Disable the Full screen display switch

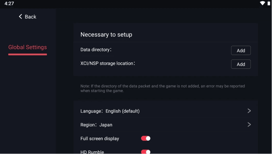[x=146, y=138]
